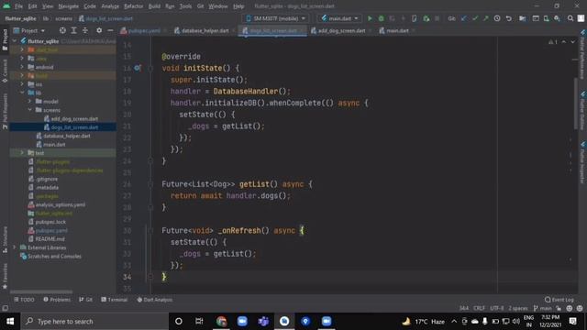The height and width of the screenshot is (330, 587).
Task: Expand the android folder
Action: [22, 67]
